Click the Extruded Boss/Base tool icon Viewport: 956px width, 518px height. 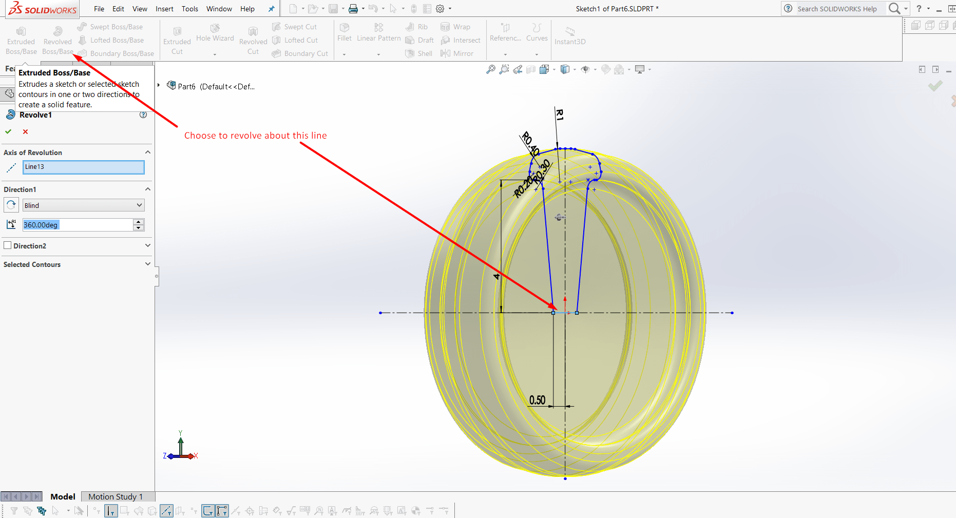(x=21, y=32)
